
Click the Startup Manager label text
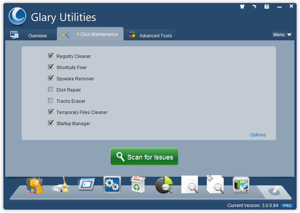pyautogui.click(x=73, y=124)
